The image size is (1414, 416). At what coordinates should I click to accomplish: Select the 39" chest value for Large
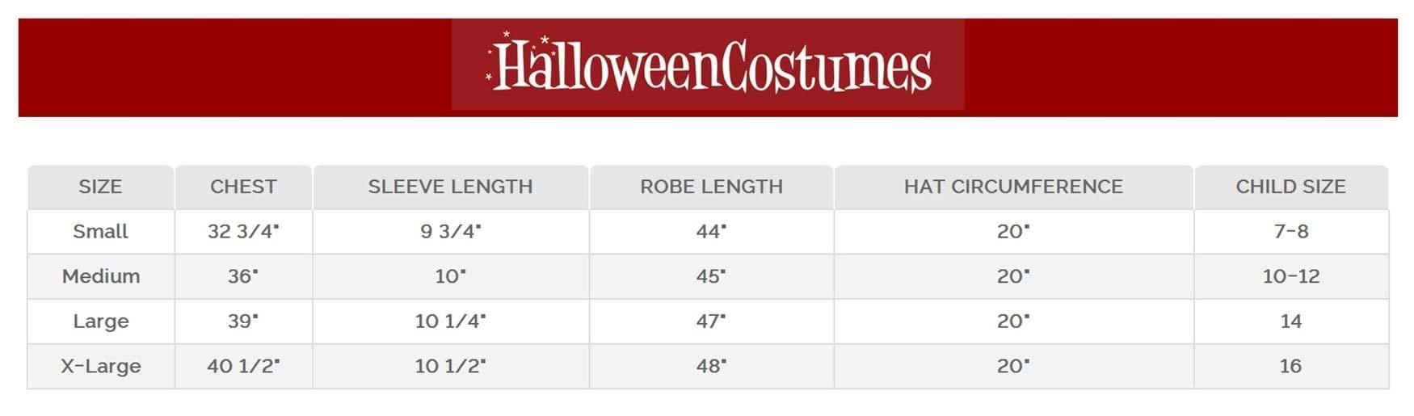[x=243, y=321]
